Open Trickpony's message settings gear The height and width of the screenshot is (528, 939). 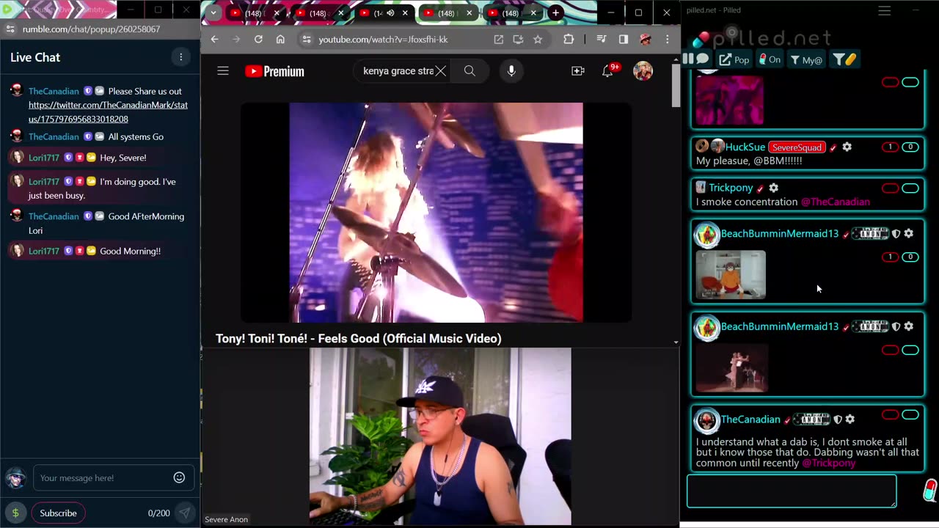tap(773, 188)
